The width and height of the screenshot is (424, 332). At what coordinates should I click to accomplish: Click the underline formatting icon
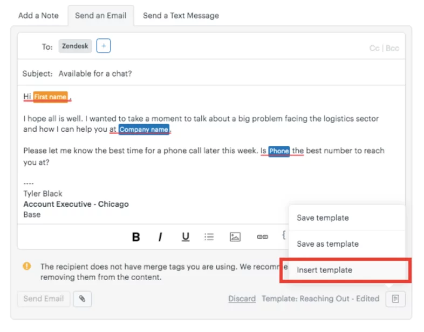(x=186, y=237)
